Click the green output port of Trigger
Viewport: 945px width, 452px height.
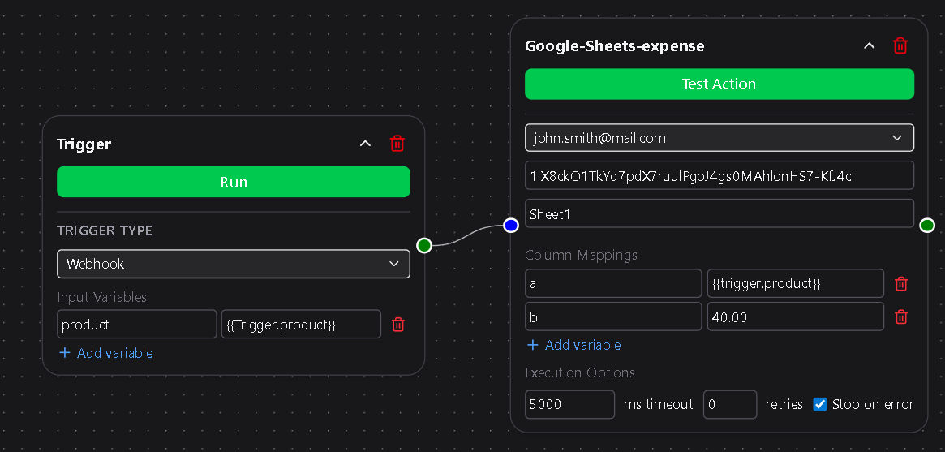pyautogui.click(x=424, y=245)
